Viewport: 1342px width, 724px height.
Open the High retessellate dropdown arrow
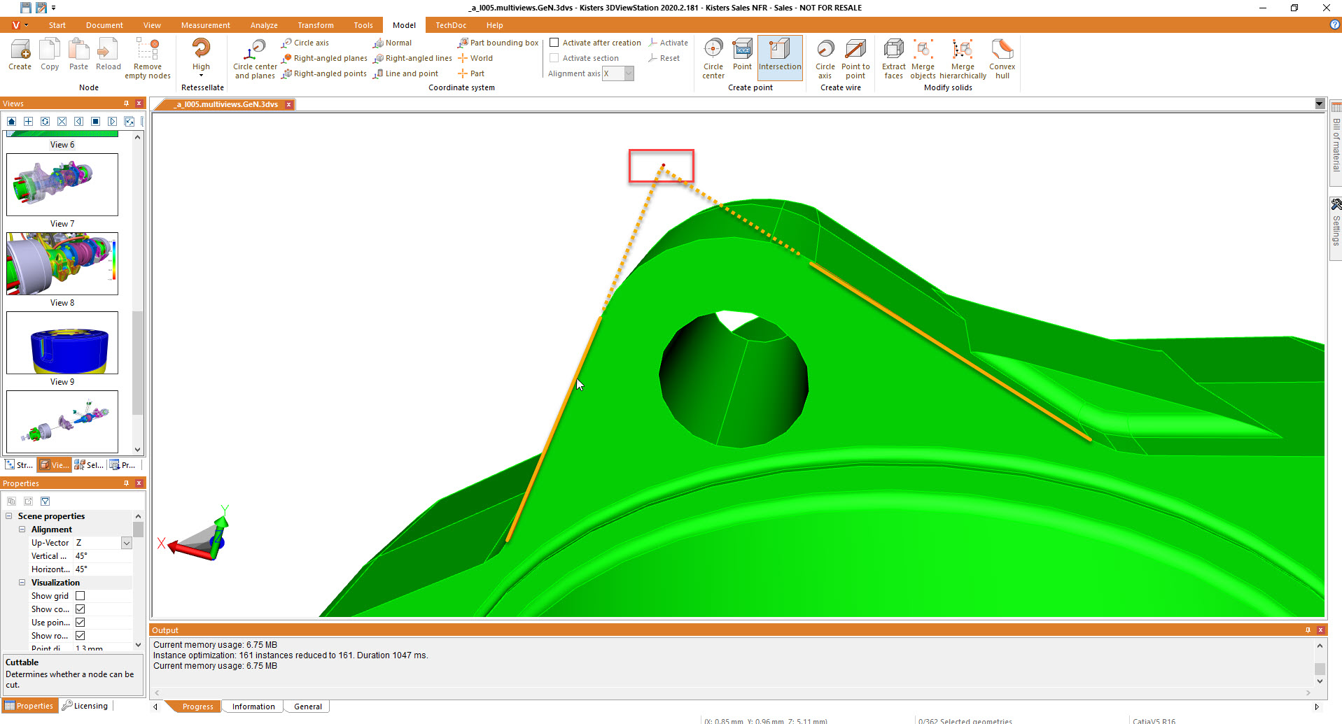[x=201, y=76]
